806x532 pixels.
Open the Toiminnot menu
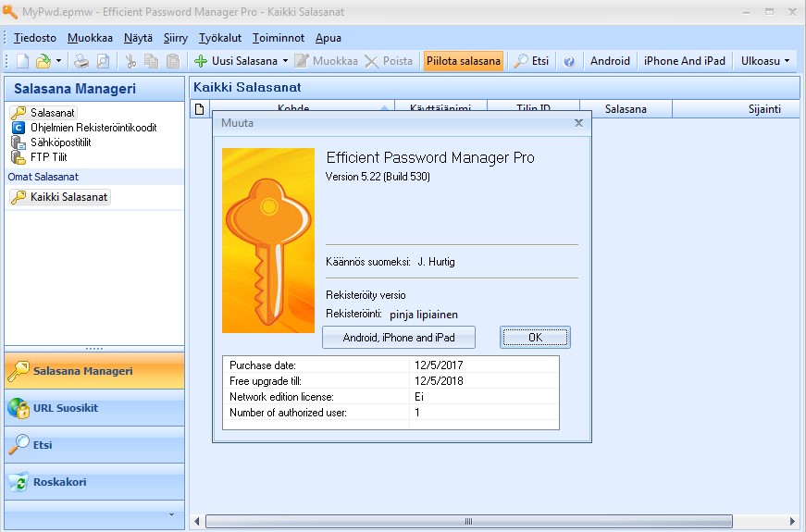click(x=279, y=38)
